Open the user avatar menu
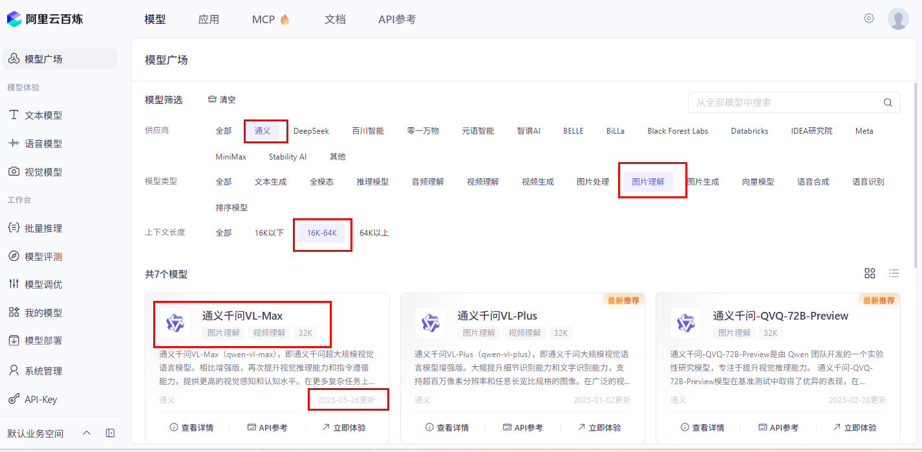Image resolution: width=922 pixels, height=452 pixels. pyautogui.click(x=898, y=18)
